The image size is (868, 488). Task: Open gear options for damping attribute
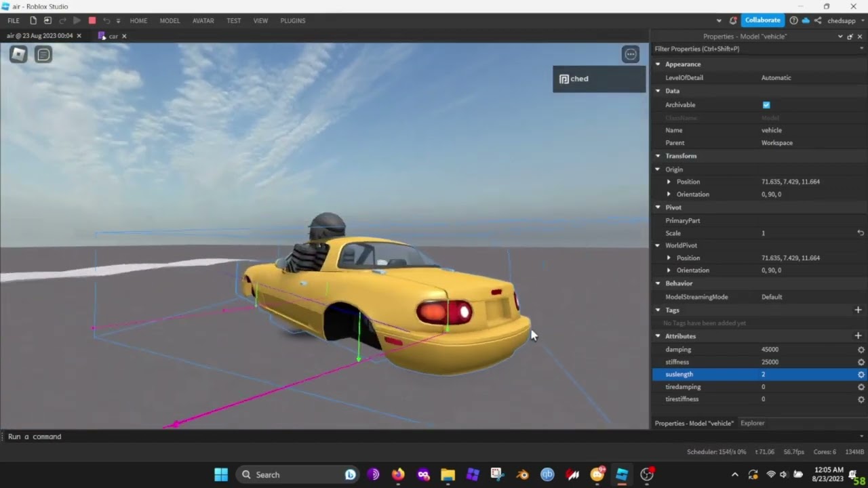tap(861, 350)
